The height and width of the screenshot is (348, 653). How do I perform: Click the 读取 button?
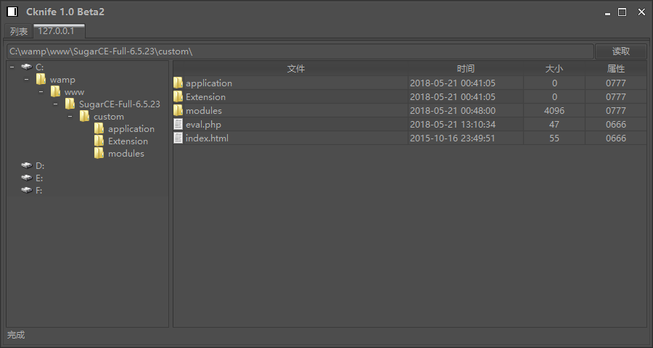pyautogui.click(x=620, y=51)
